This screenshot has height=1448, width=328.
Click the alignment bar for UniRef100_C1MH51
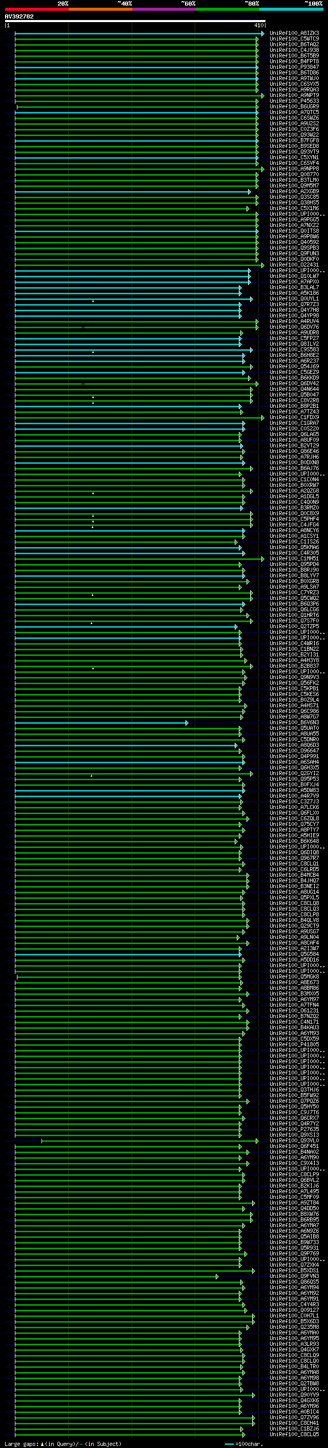(x=139, y=559)
